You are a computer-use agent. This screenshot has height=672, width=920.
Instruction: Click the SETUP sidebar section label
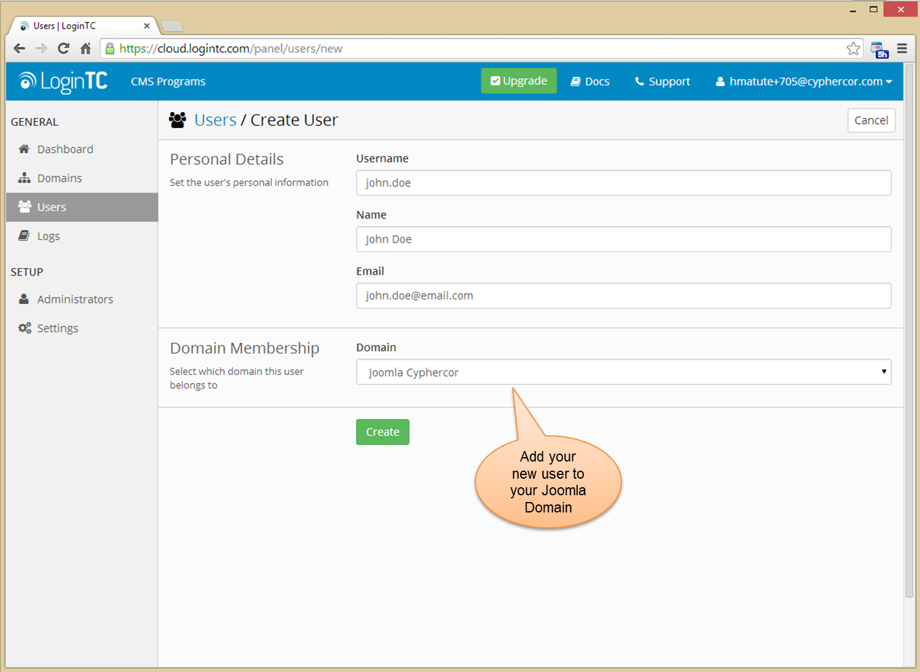27,272
